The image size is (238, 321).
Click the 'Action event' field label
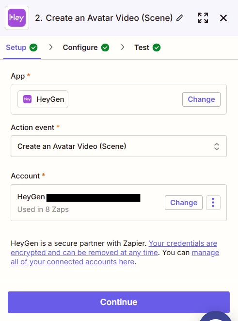tap(32, 128)
